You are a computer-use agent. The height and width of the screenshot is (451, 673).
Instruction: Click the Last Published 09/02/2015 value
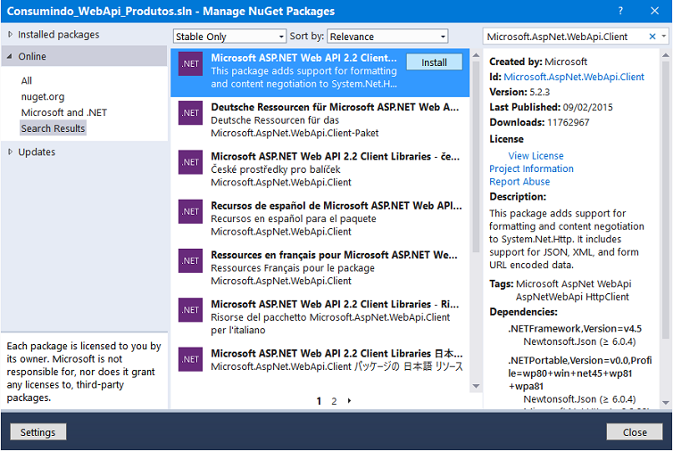(x=587, y=107)
